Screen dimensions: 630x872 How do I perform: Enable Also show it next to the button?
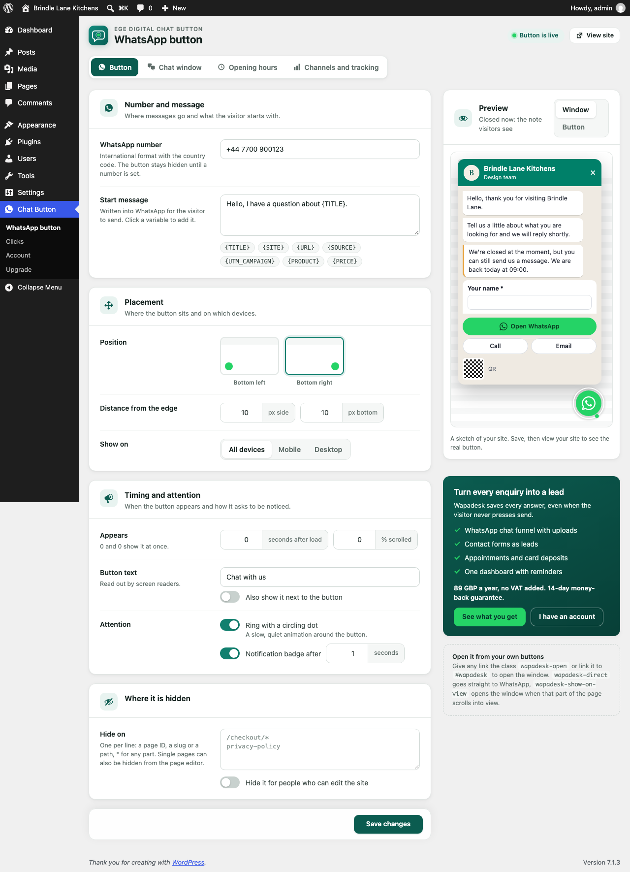point(230,597)
